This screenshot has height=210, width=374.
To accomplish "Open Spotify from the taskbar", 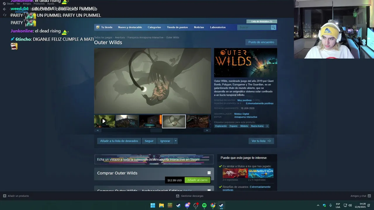I will tap(204, 205).
